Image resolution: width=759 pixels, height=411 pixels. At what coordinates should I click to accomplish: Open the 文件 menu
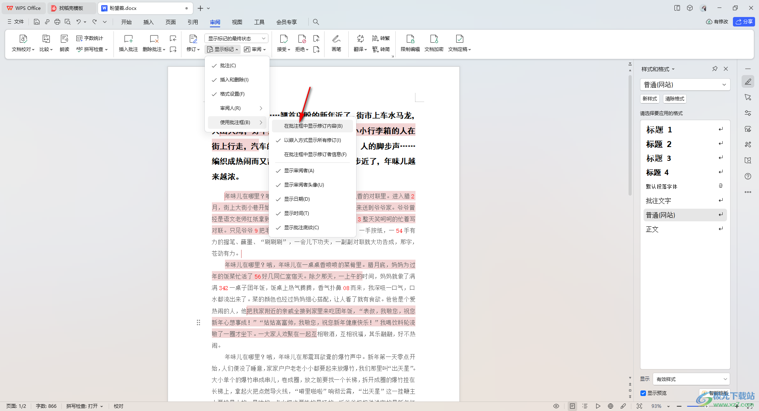click(x=16, y=22)
